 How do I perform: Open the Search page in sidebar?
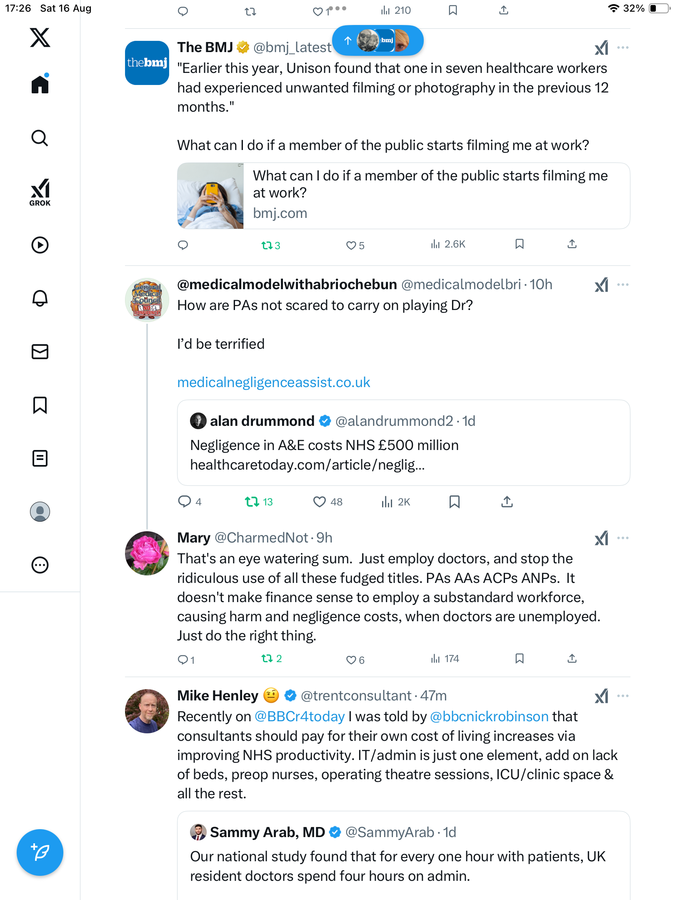pyautogui.click(x=40, y=138)
